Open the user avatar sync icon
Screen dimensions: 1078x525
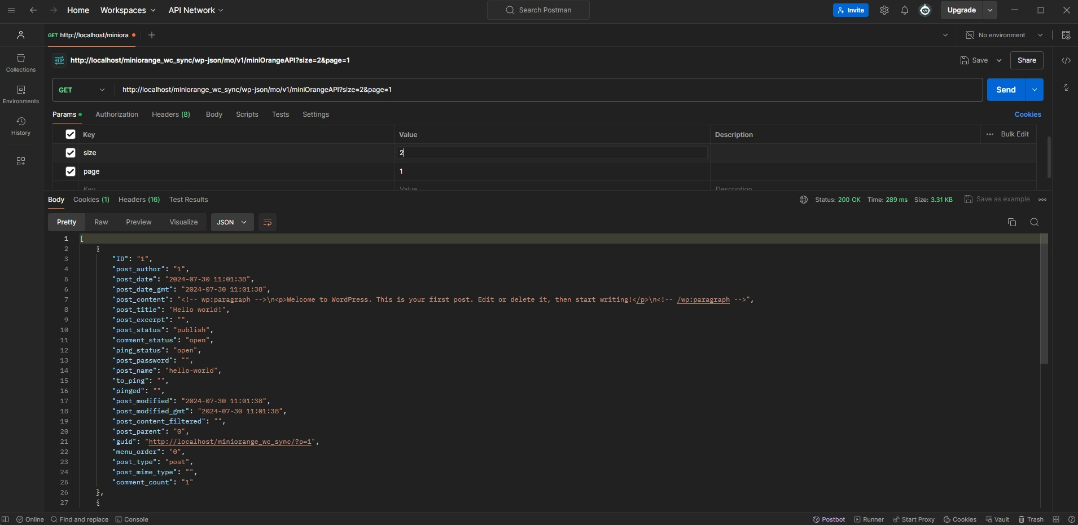[925, 10]
